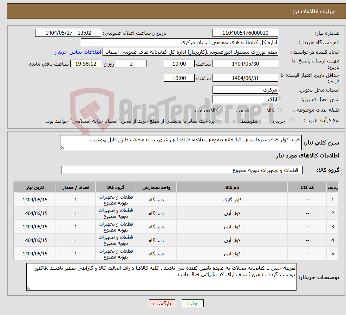Viewport: 346px width, 315px height.
Task: Click the گروه کالا field قطعات و تجهیزات تهویه
Action: coord(182,170)
